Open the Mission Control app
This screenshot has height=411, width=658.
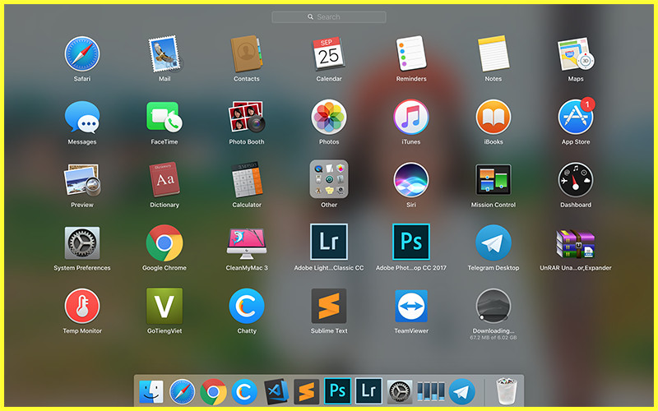[x=493, y=178]
